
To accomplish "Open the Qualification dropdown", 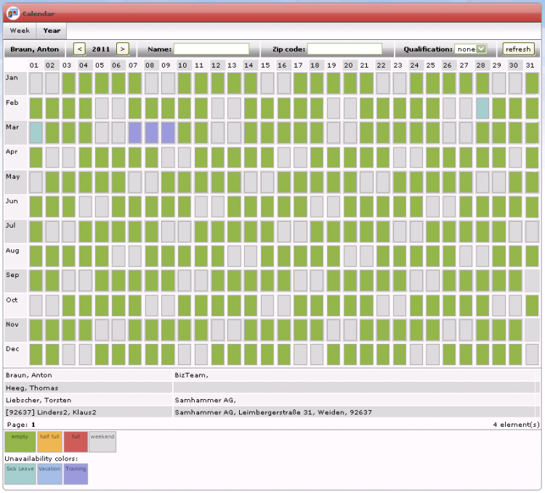I will coord(470,49).
